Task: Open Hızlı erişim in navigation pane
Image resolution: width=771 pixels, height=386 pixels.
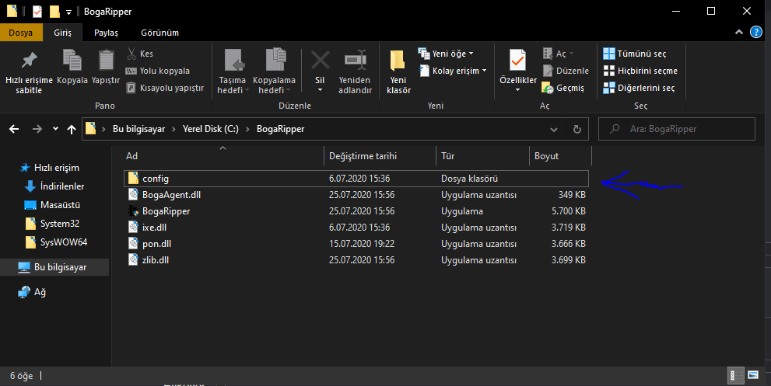Action: click(49, 168)
